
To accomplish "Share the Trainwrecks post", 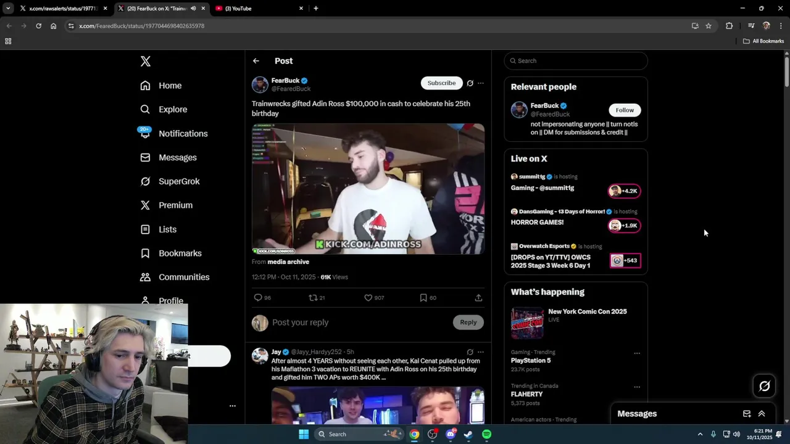I will pyautogui.click(x=478, y=298).
